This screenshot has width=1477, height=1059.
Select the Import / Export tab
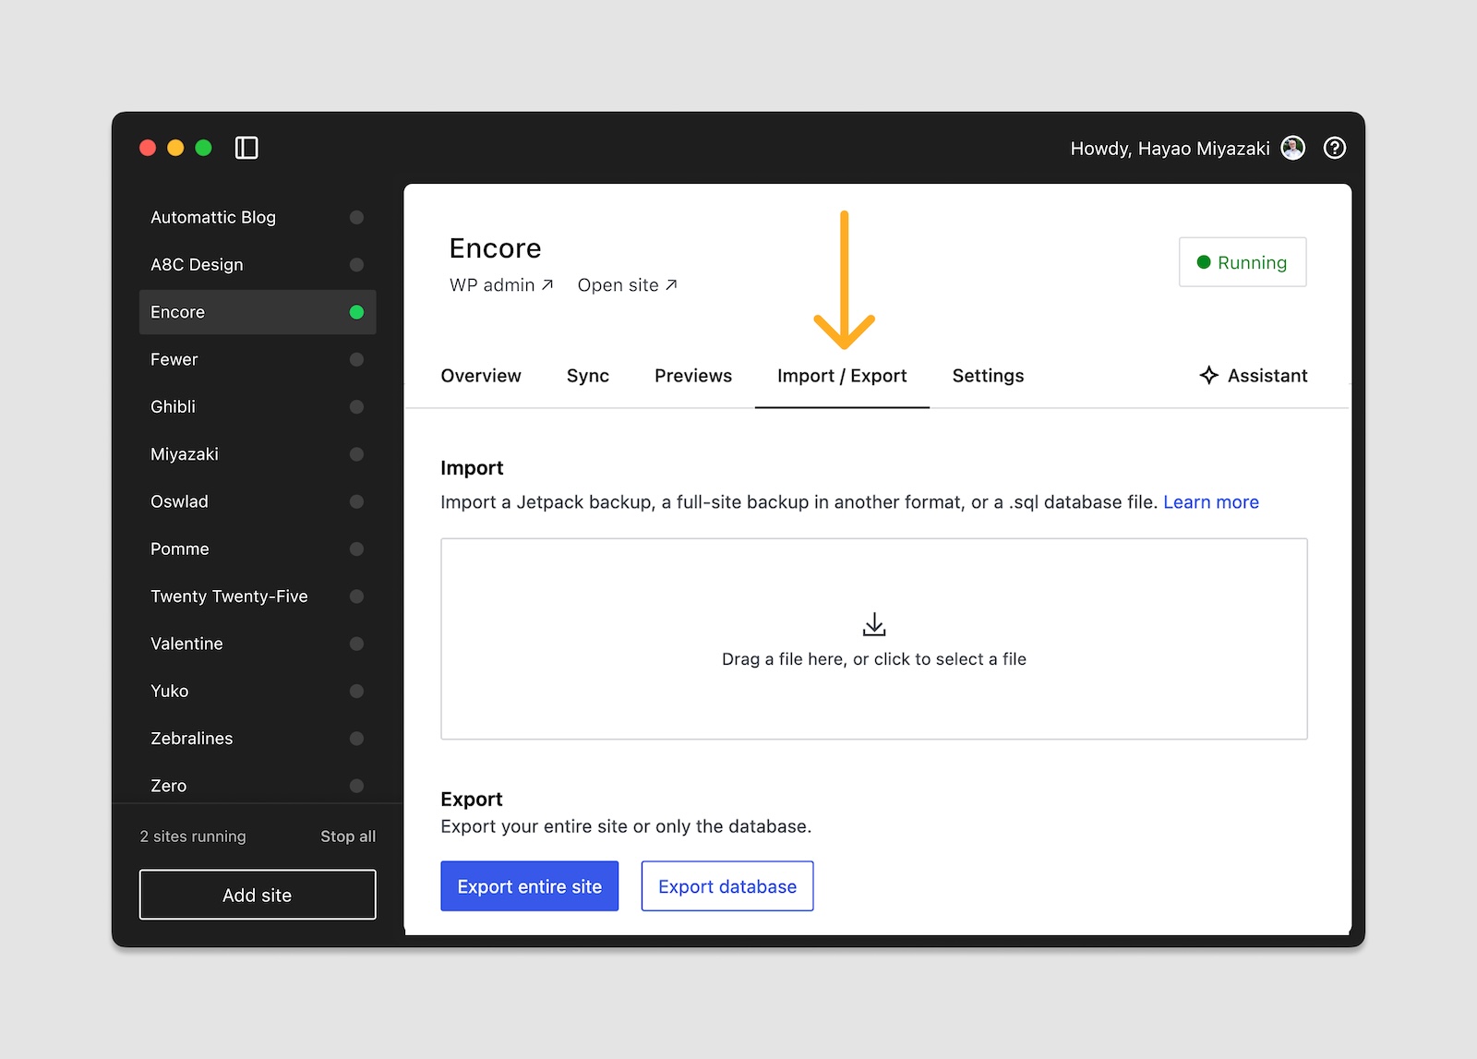tap(842, 376)
